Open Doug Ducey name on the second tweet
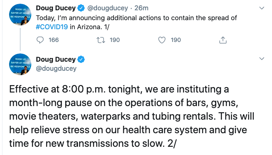 click(56, 60)
